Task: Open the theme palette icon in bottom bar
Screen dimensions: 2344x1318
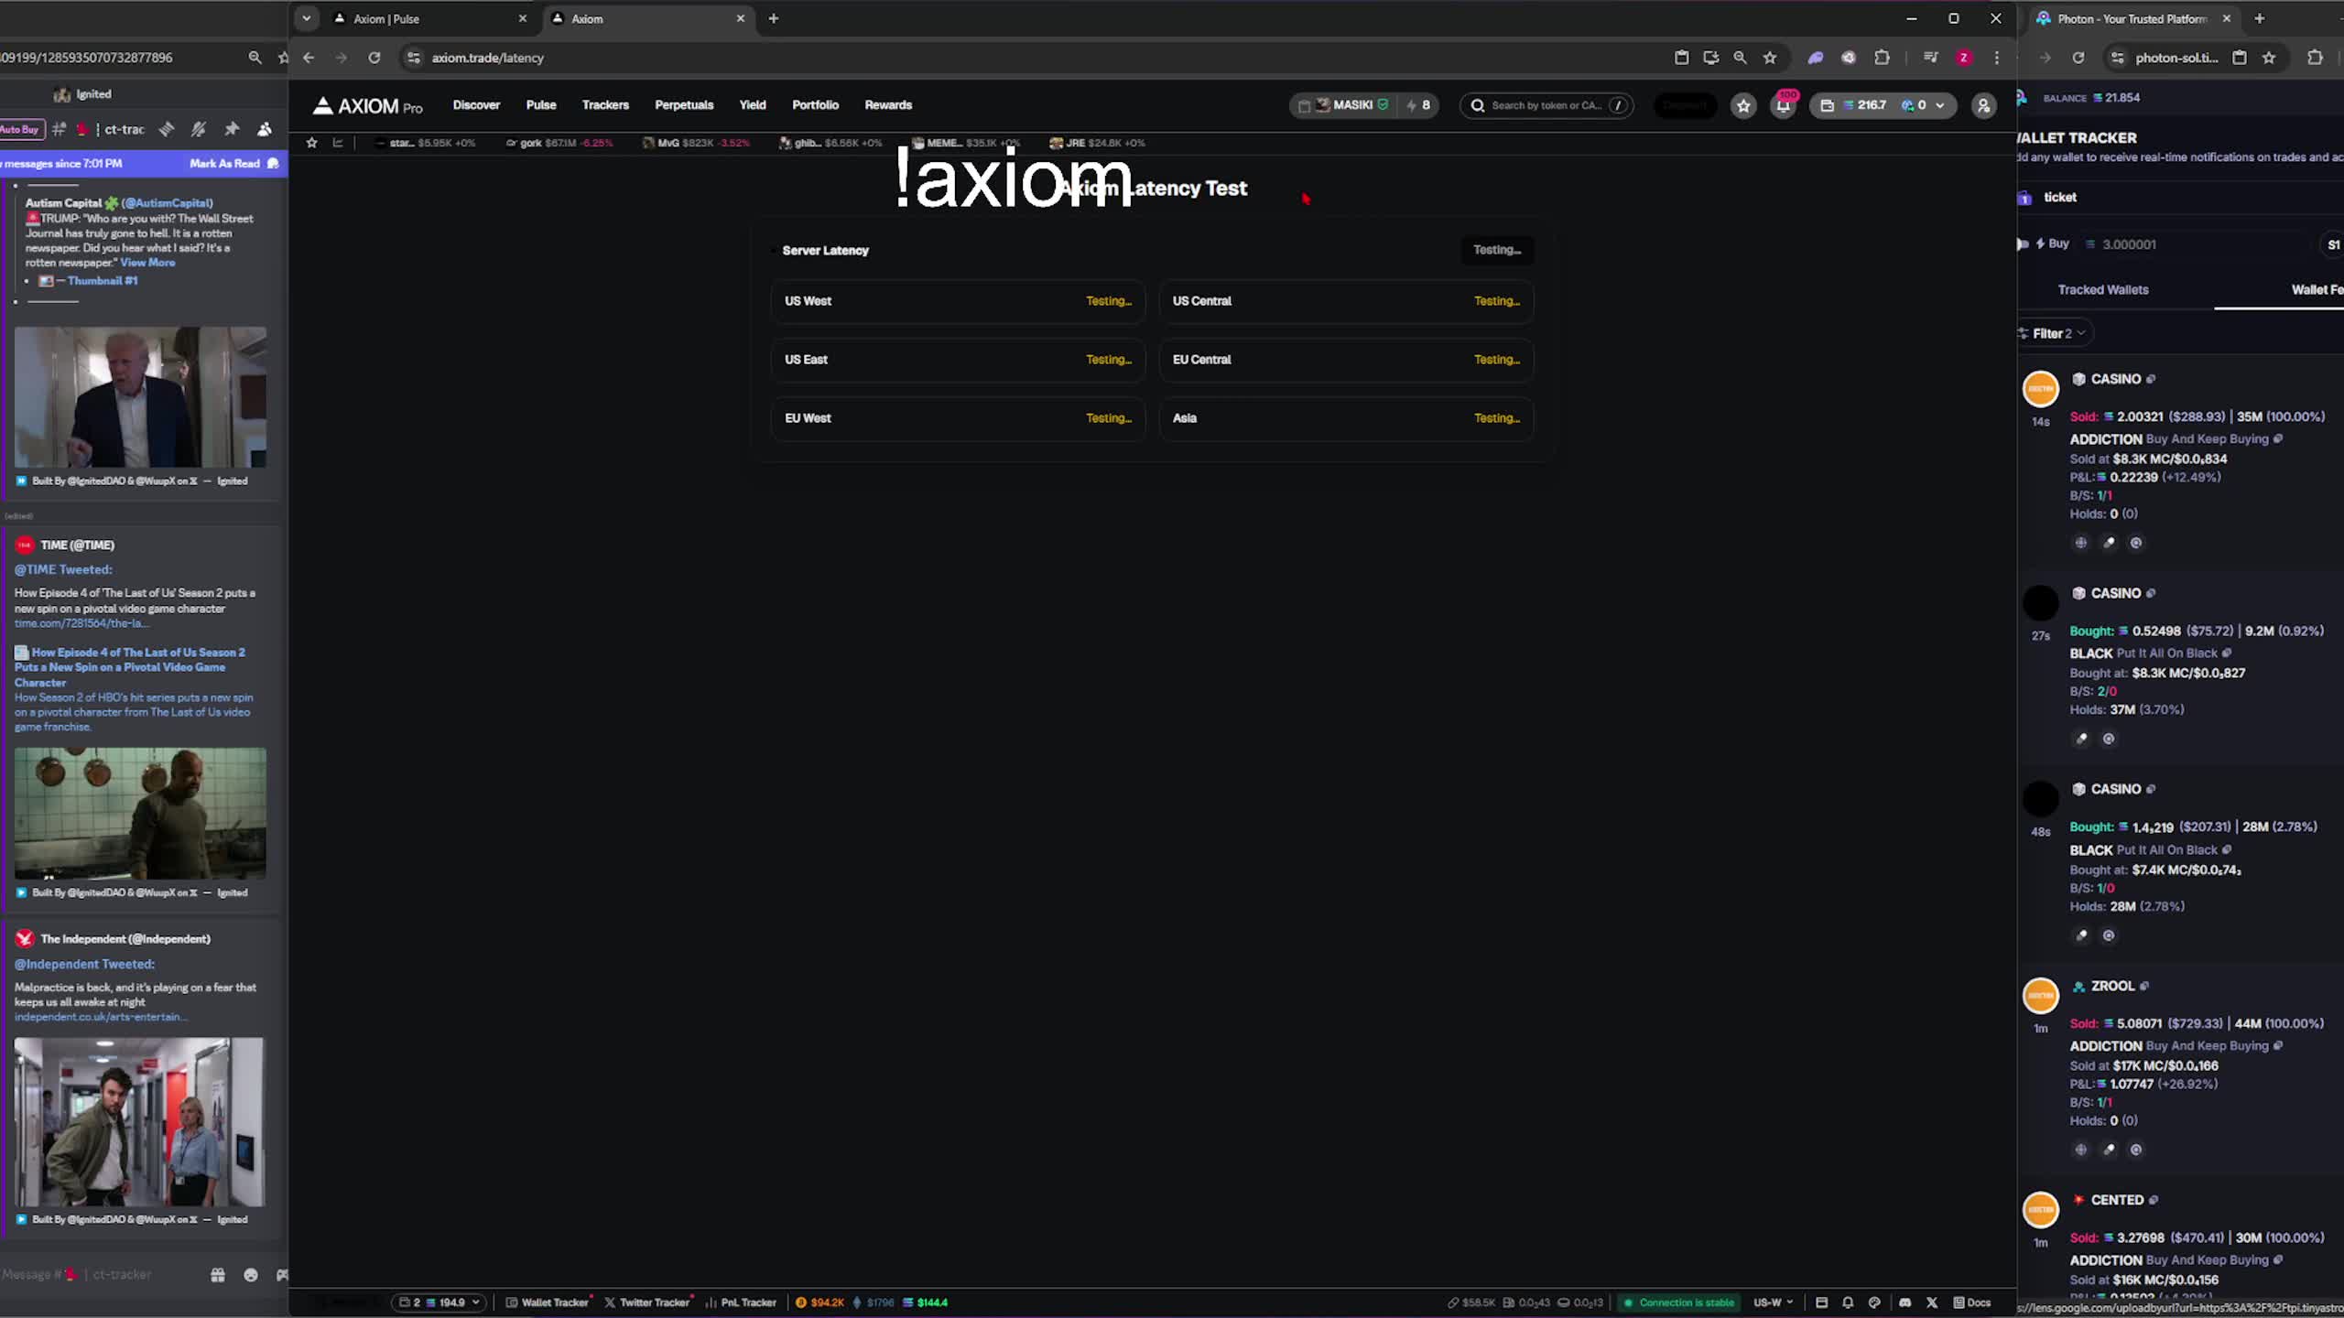Action: point(1874,1302)
